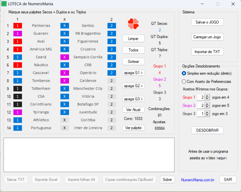The height and width of the screenshot is (192, 241).
Task: Toggle the 2 pick for Caldense
Action: (112, 81)
